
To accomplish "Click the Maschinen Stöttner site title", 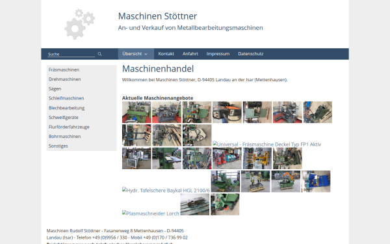I will (157, 16).
